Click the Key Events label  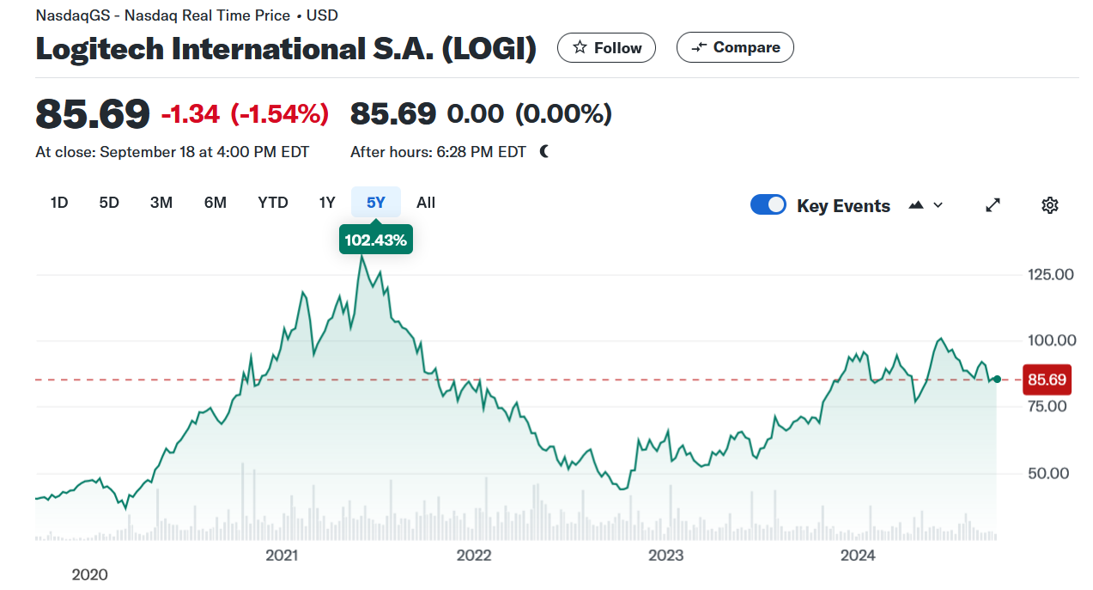click(x=843, y=206)
